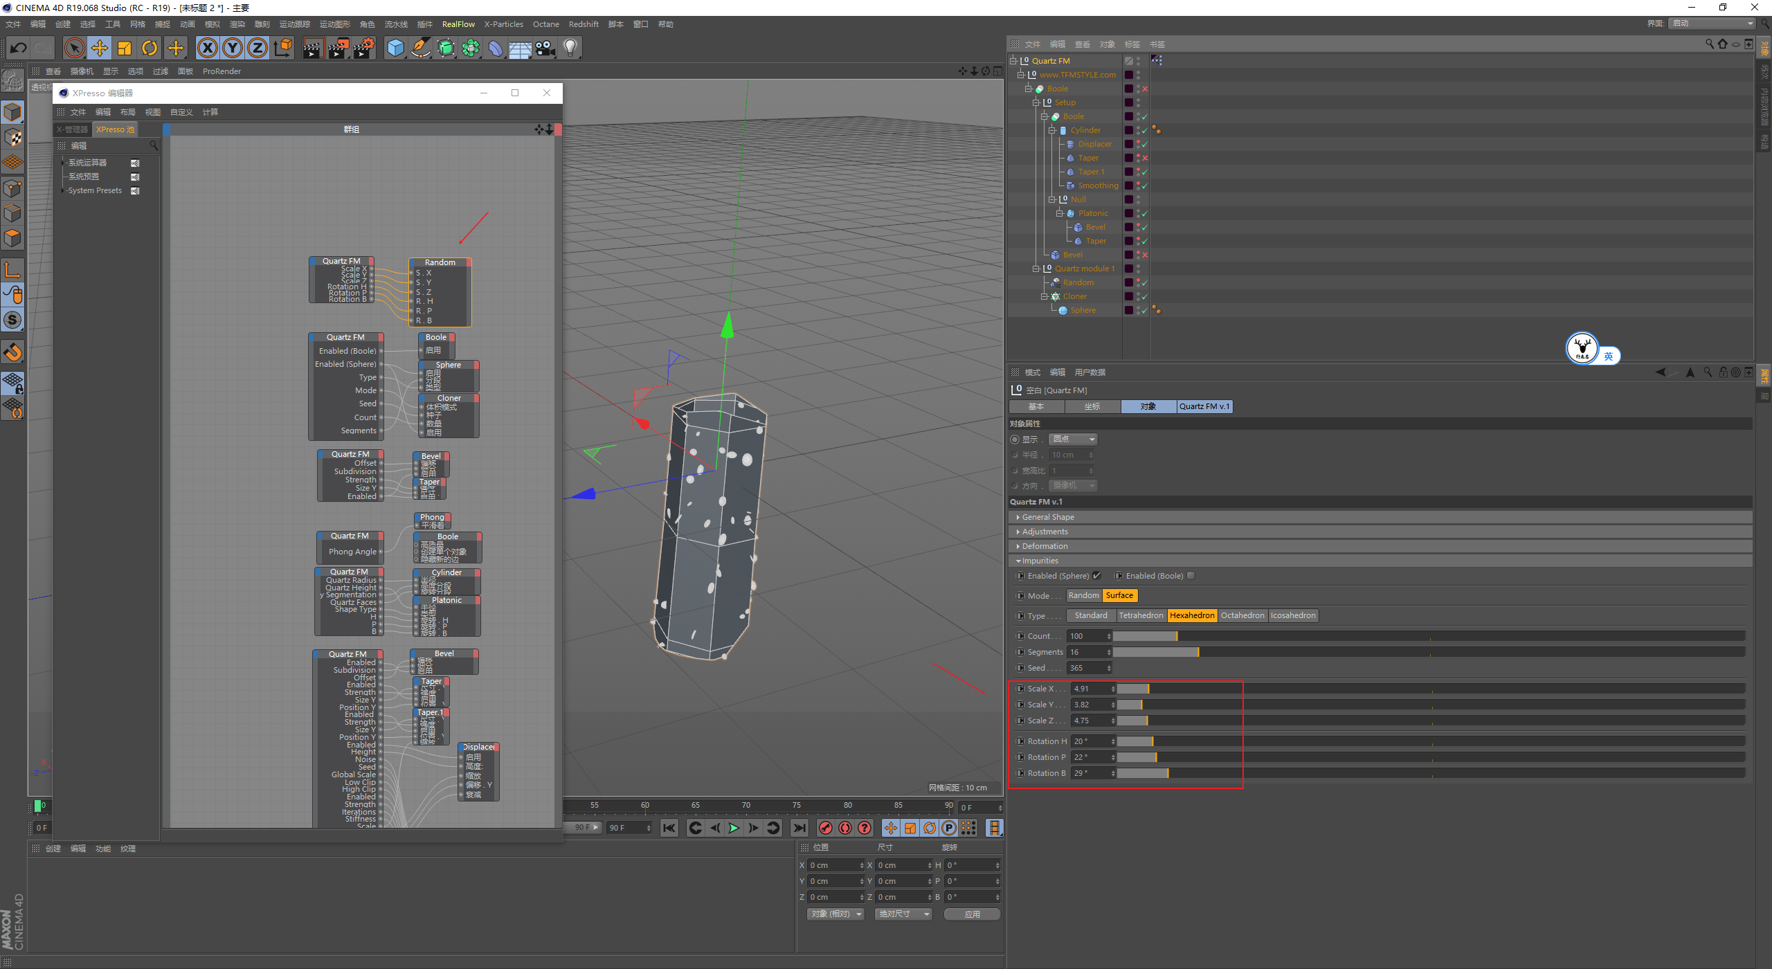Add a Cube primitive object
This screenshot has height=969, width=1772.
[395, 48]
